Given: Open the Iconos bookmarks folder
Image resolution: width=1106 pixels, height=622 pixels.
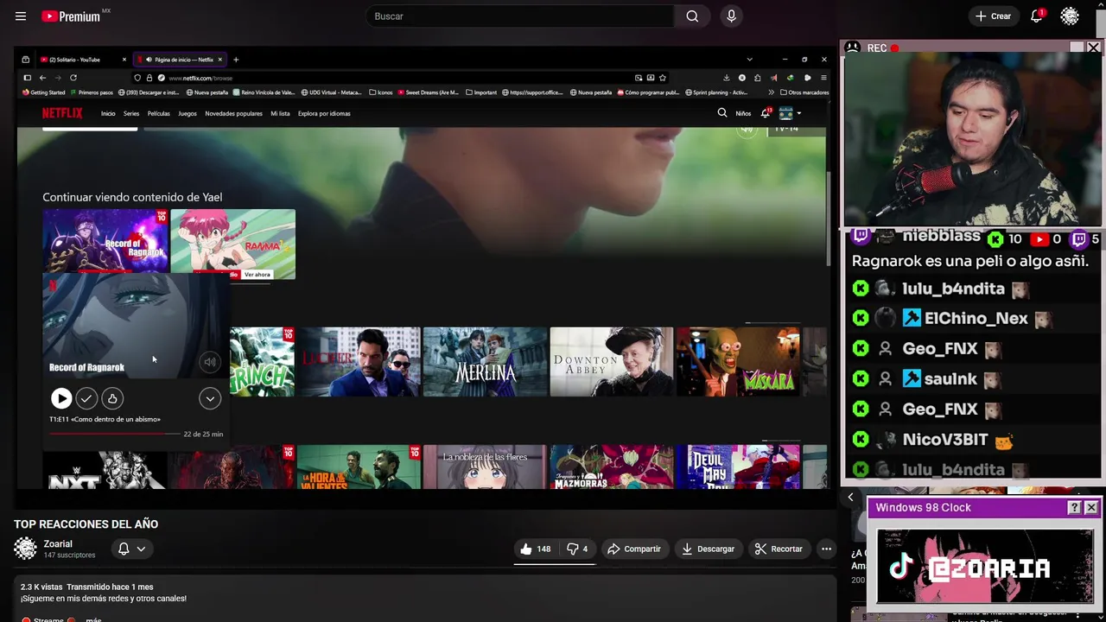Looking at the screenshot, I should pyautogui.click(x=381, y=92).
